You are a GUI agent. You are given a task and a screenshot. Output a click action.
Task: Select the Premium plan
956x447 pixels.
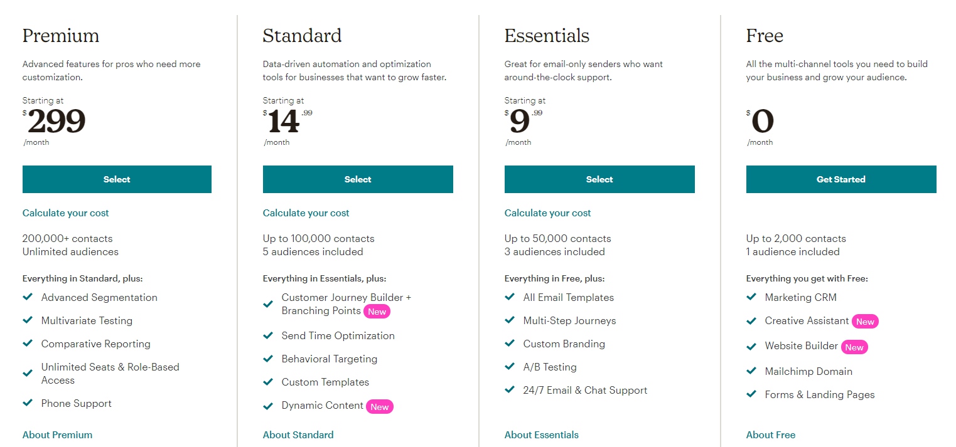click(117, 179)
